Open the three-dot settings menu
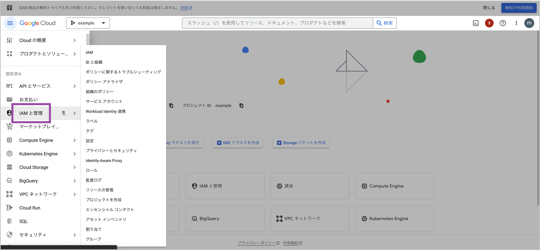The height and width of the screenshot is (250, 540). pos(516,23)
